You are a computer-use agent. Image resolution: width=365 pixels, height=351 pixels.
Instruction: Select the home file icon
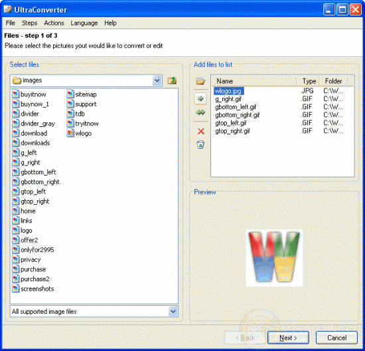pos(16,211)
